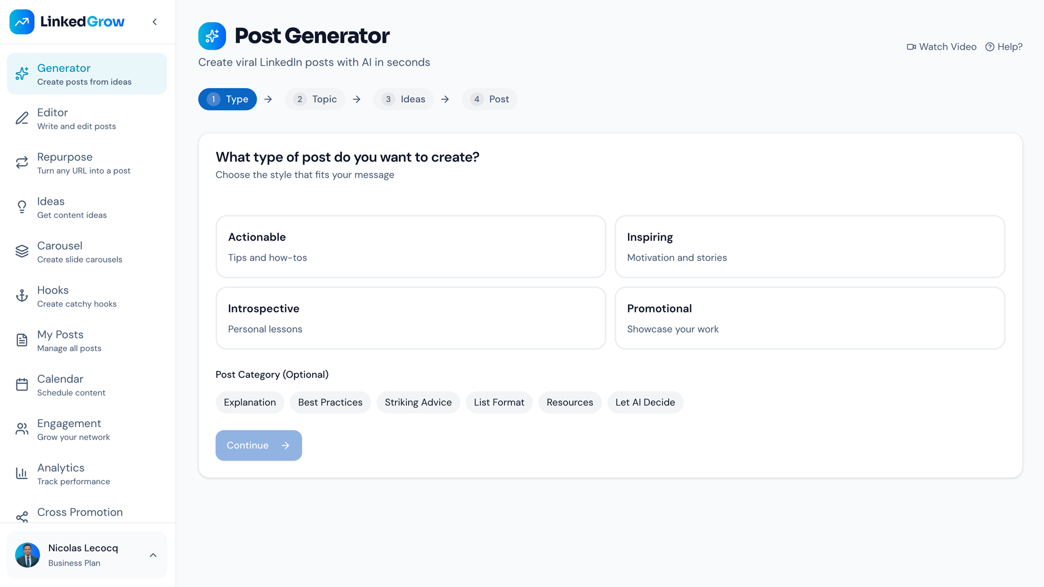Open Carousel using the stacked layers icon
Image resolution: width=1044 pixels, height=587 pixels.
22,252
